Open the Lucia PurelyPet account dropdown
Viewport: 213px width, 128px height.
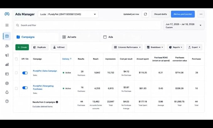pyautogui.click(x=68, y=14)
